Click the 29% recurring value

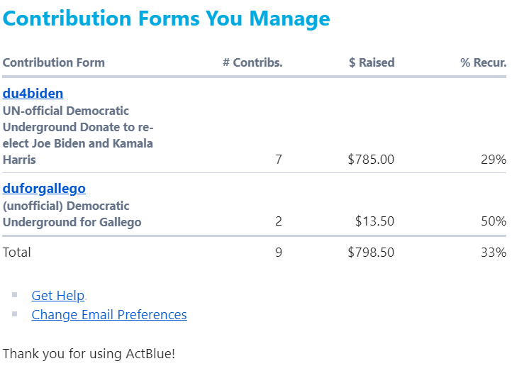(x=493, y=160)
